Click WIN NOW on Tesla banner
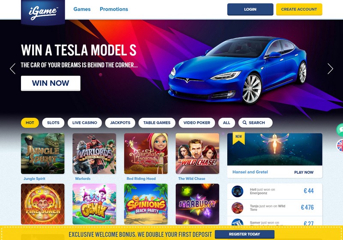343x240 pixels. pos(51,83)
